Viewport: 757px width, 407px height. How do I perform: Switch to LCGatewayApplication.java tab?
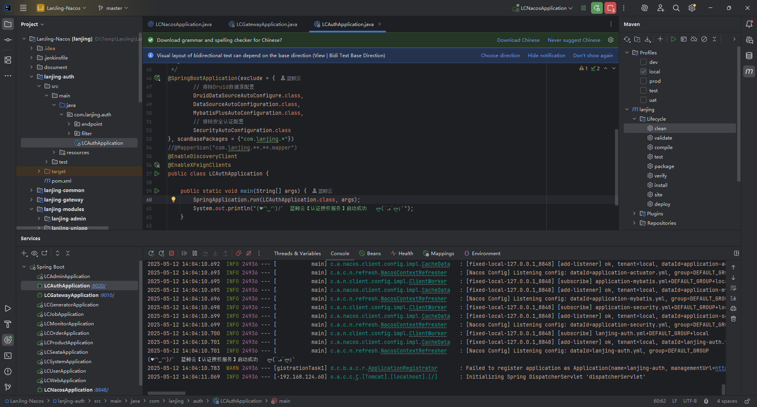[x=263, y=24]
